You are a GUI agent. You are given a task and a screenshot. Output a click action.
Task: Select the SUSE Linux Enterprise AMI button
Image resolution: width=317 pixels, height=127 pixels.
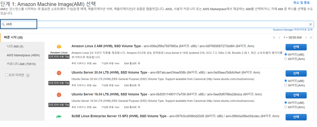(x=296, y=117)
